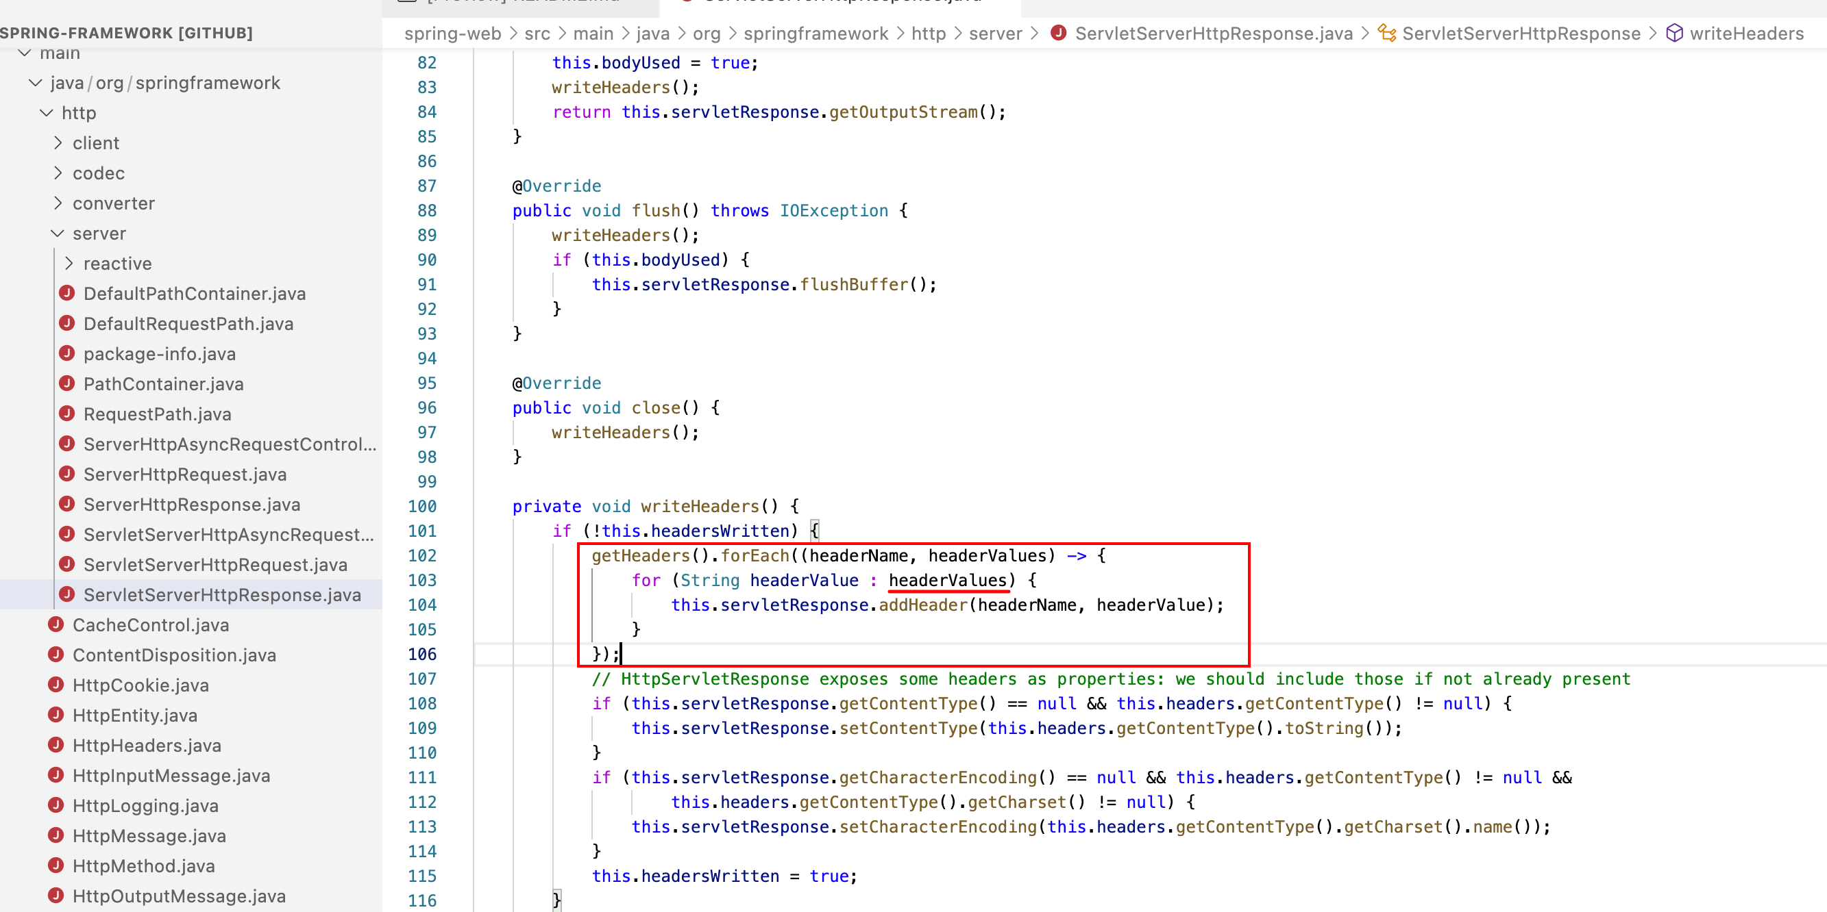Click setCharacterEncoding call on line 113
The image size is (1827, 912).
click(937, 827)
